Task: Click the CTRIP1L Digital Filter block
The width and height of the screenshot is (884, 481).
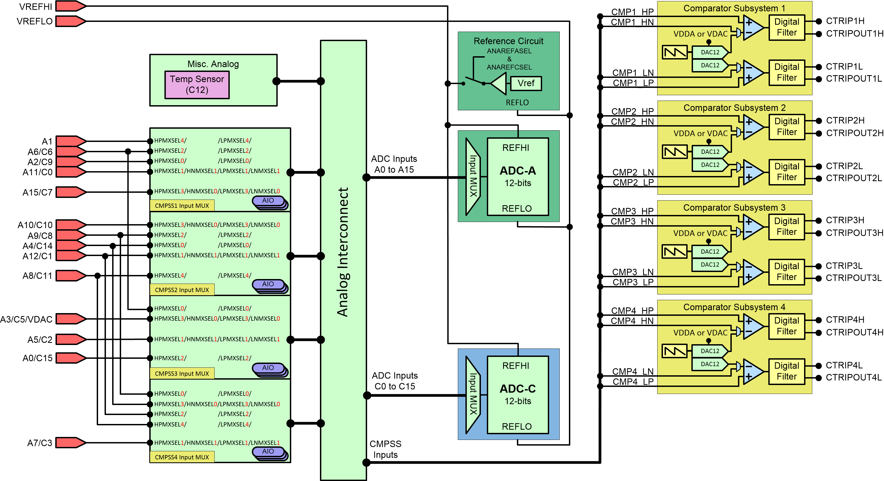Action: coord(787,72)
